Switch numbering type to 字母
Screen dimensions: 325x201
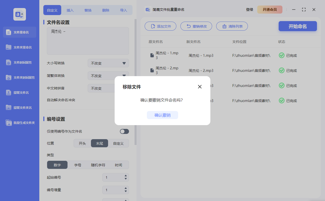[78, 165]
